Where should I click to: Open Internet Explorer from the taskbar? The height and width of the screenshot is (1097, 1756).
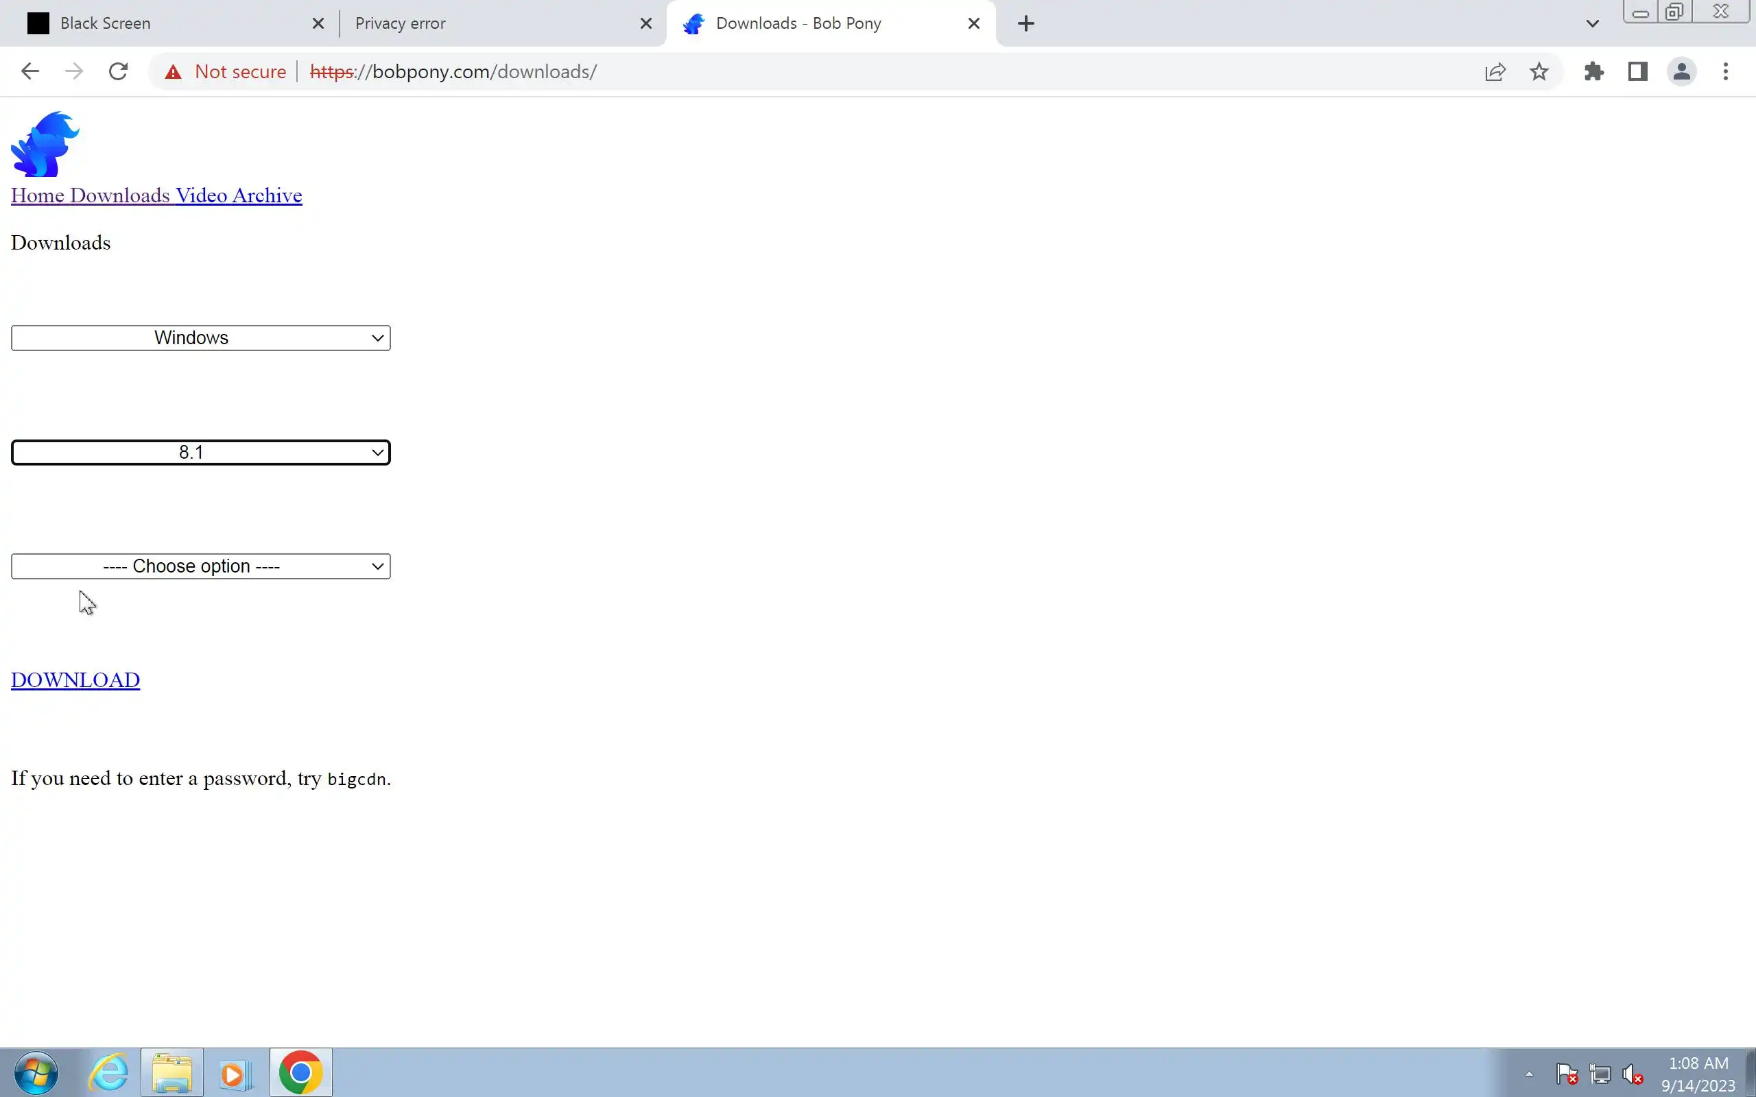tap(109, 1072)
